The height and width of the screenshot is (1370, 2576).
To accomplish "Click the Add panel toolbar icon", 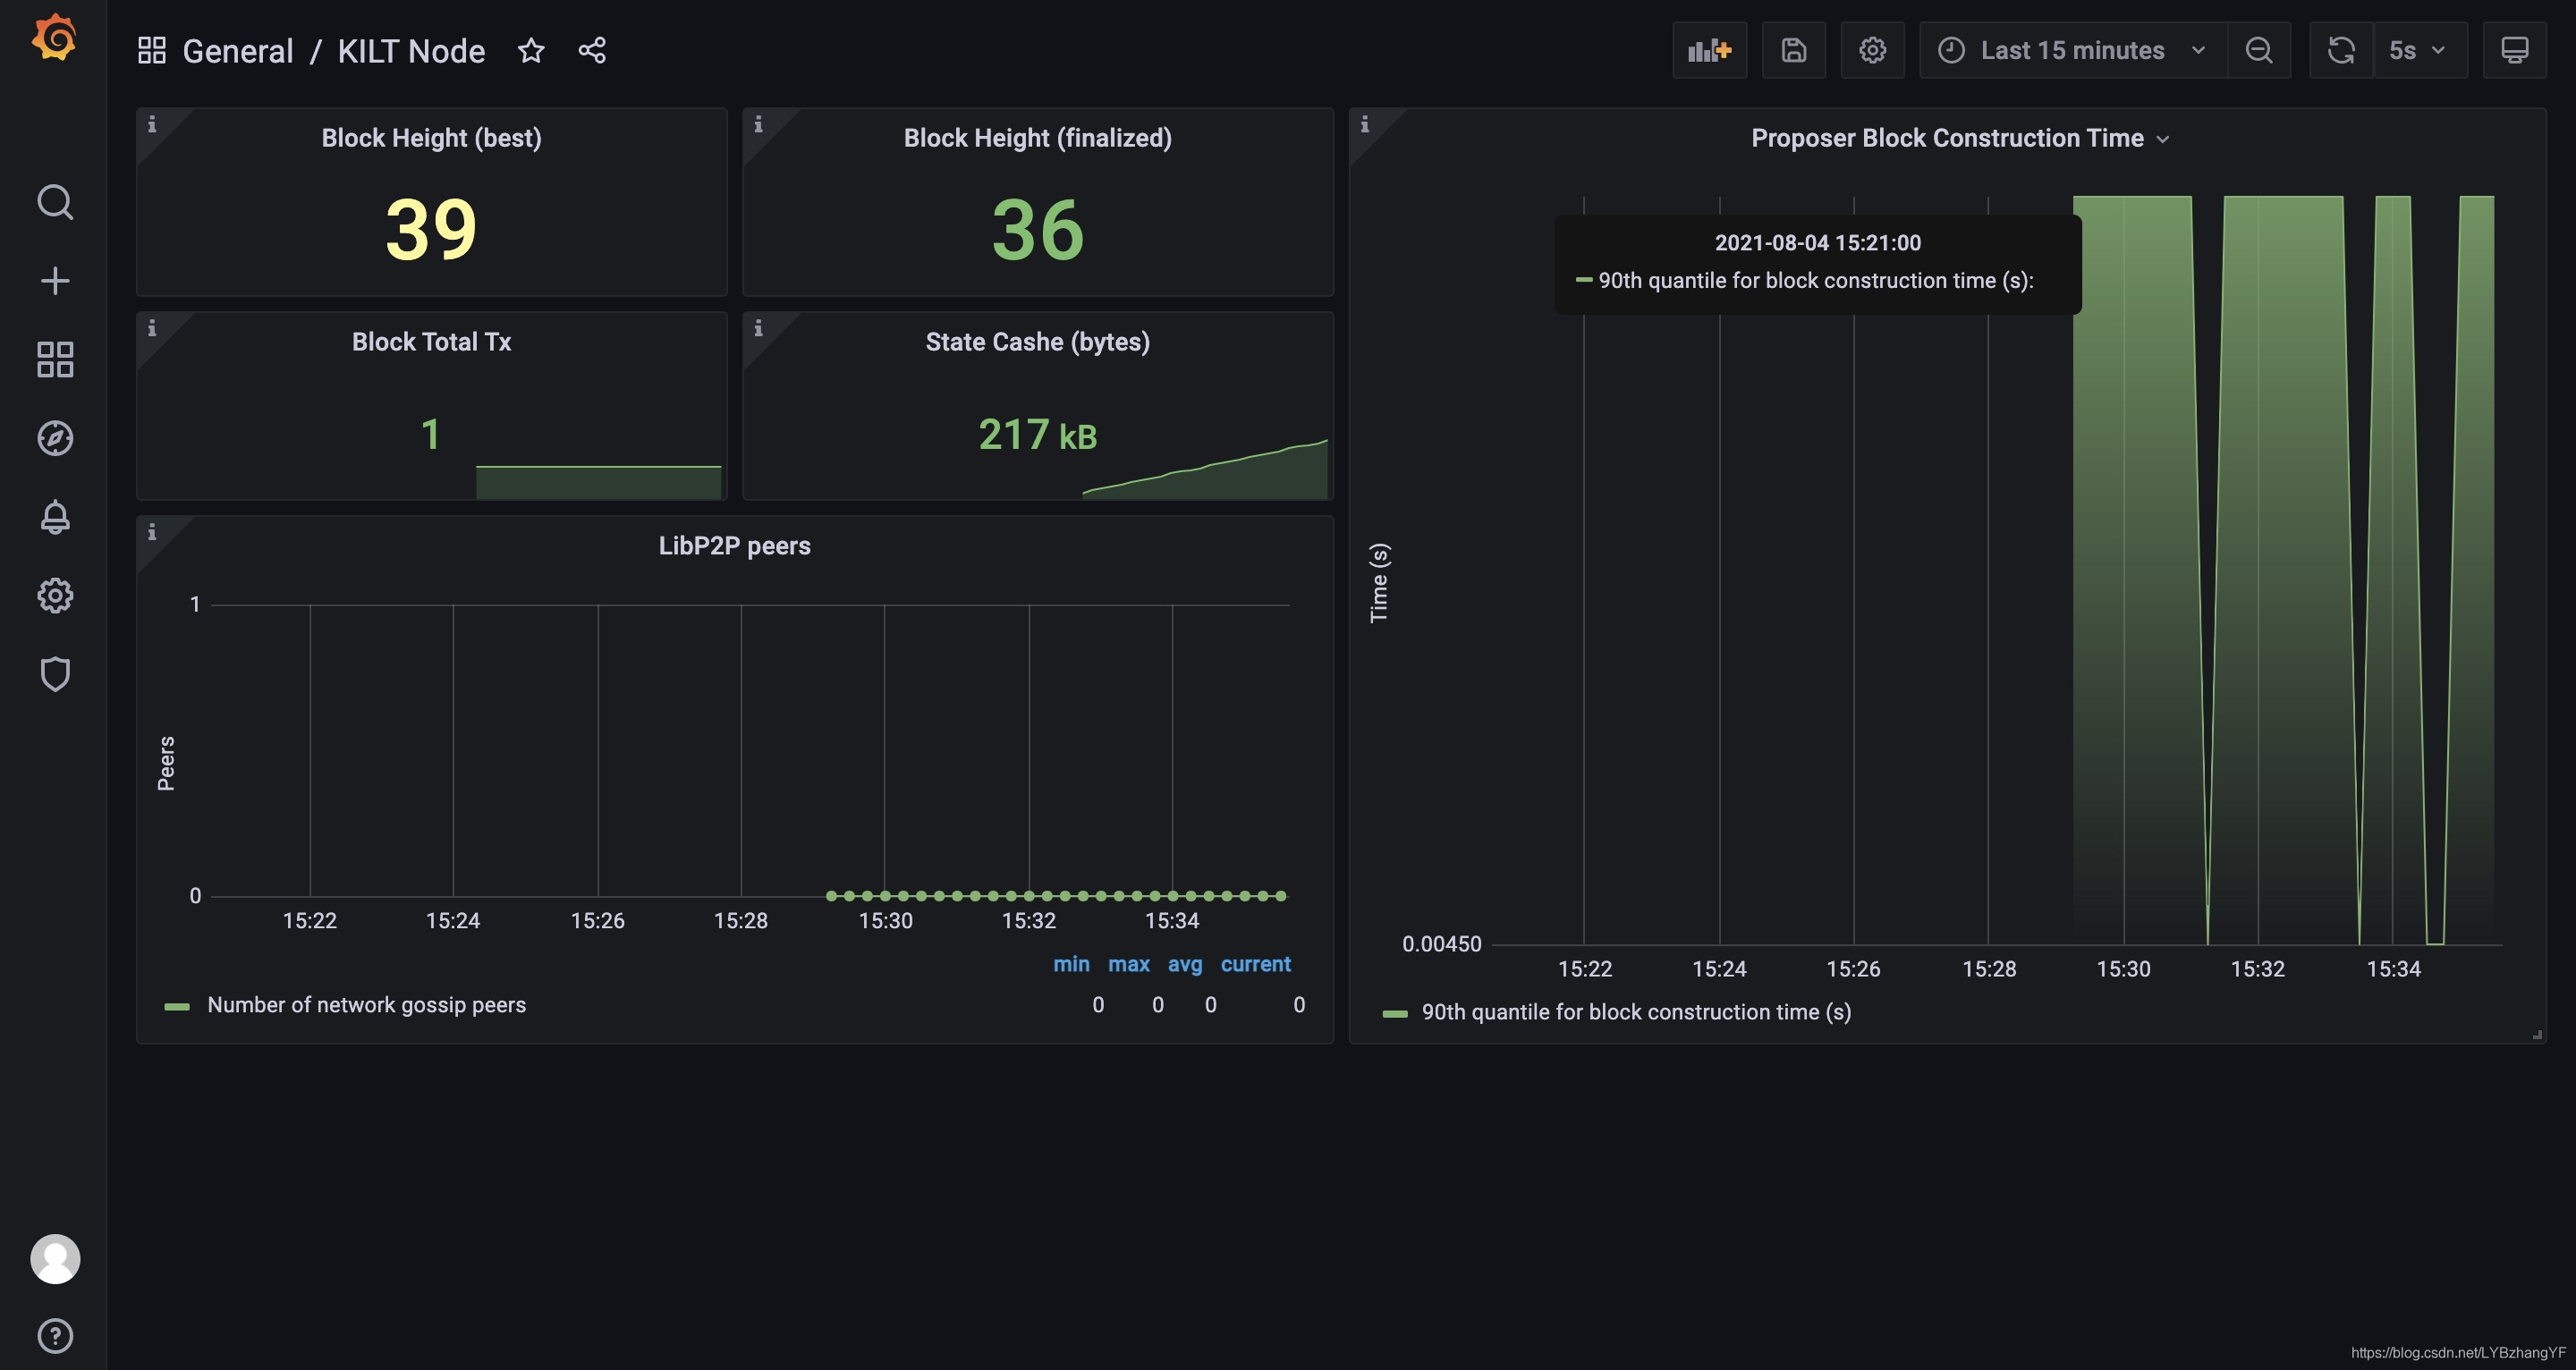I will click(x=1708, y=50).
